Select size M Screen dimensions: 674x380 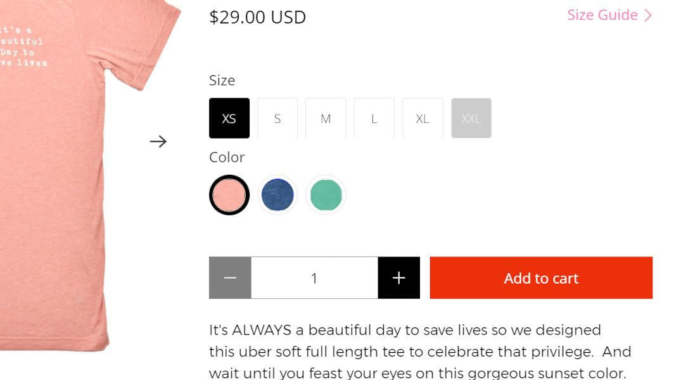(x=326, y=118)
